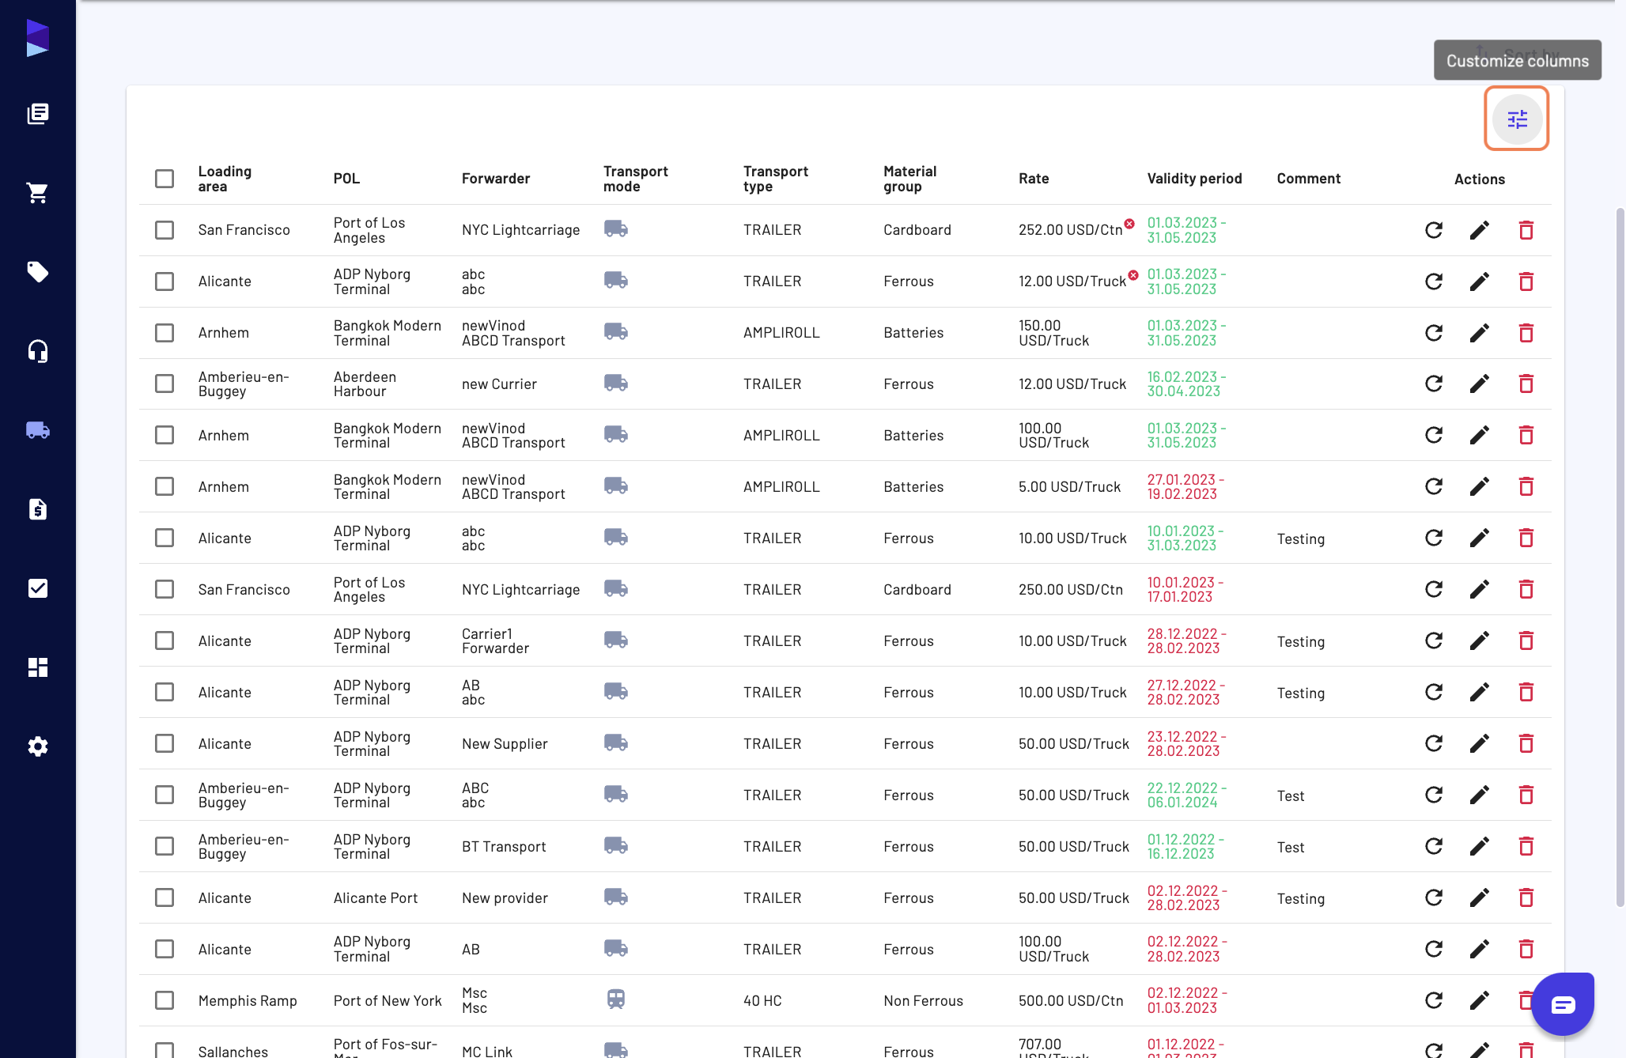The height and width of the screenshot is (1058, 1626).
Task: Click the app logo in the sidebar
Action: click(x=37, y=38)
